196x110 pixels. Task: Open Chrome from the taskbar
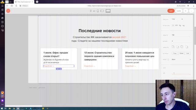point(14,108)
